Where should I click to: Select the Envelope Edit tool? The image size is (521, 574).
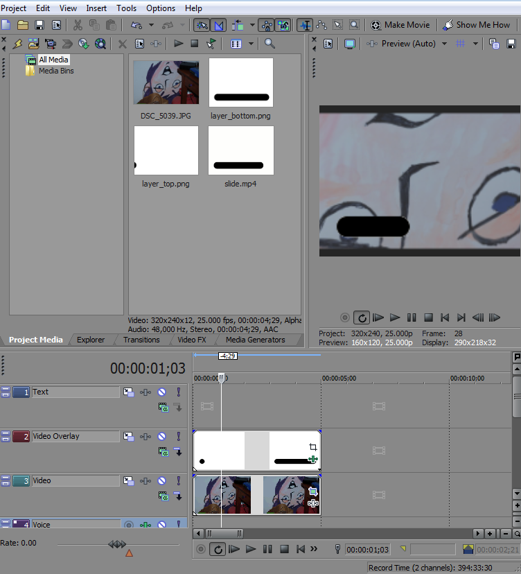(321, 25)
